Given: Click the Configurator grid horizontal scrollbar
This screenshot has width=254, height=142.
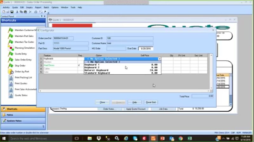Looking at the screenshot, I should click(x=124, y=91).
